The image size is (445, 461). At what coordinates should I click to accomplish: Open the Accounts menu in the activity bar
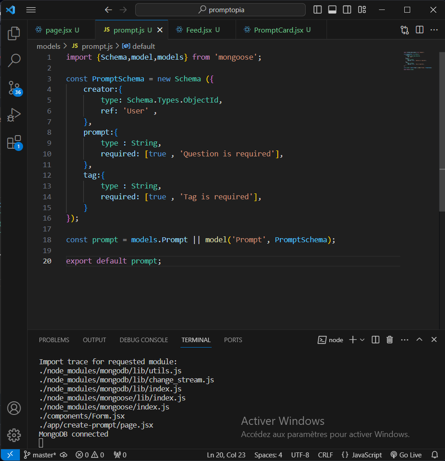[14, 408]
